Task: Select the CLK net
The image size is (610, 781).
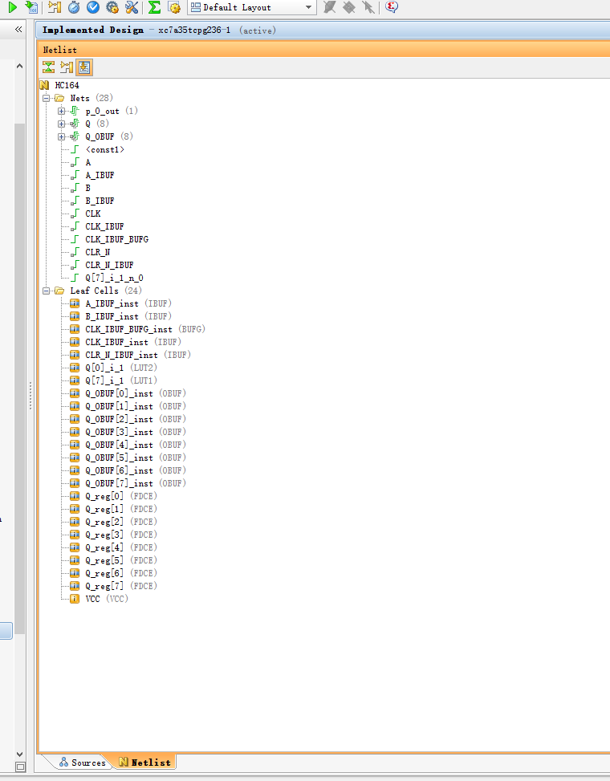Action: (93, 214)
